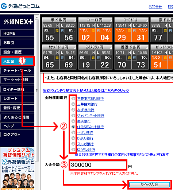173x190 pixels.
Task: Open the 住信SBIネット銀行 link
Action: [91, 127]
